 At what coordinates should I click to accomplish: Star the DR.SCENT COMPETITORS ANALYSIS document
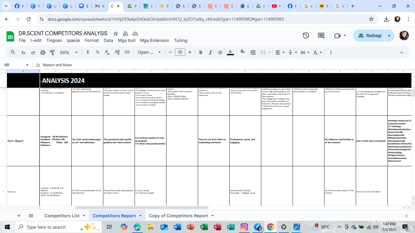pos(115,33)
